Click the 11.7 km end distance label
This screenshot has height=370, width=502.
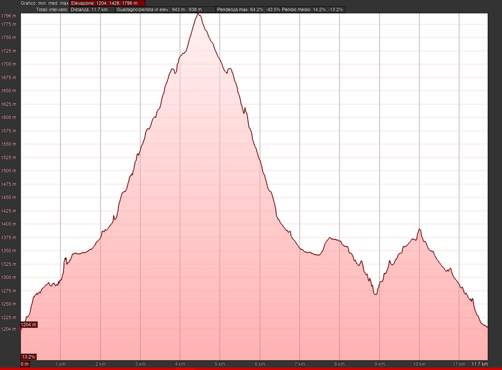(x=479, y=364)
